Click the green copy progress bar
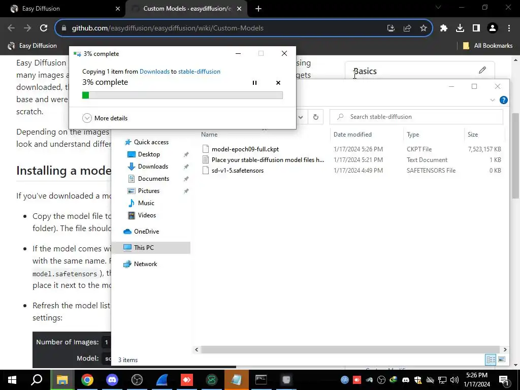The image size is (520, 390). tap(182, 95)
